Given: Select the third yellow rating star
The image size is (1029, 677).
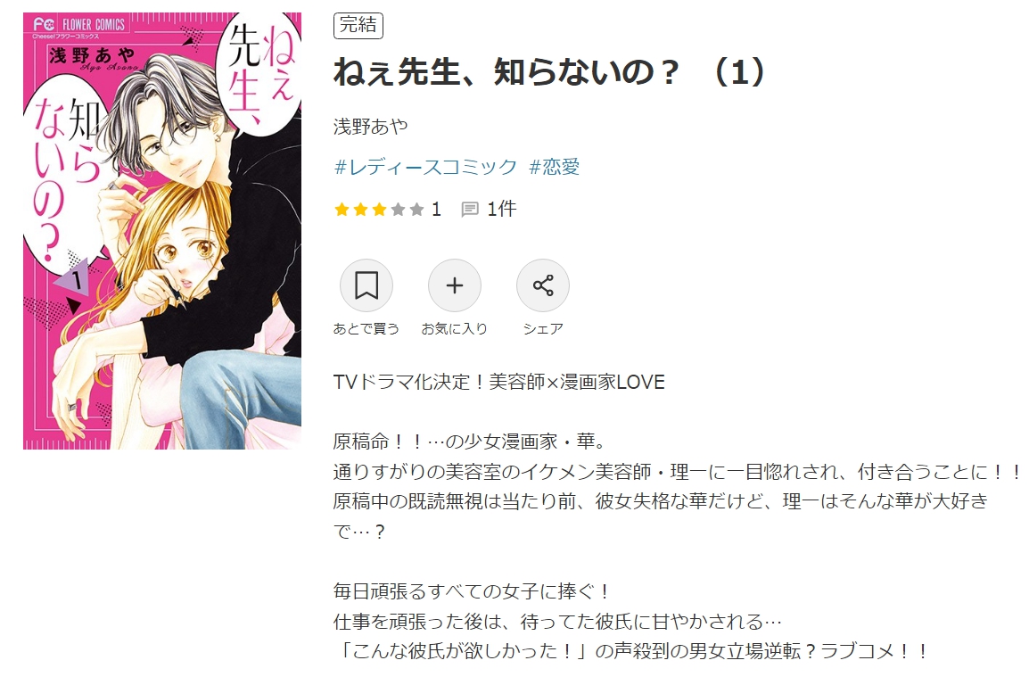Looking at the screenshot, I should (x=379, y=210).
